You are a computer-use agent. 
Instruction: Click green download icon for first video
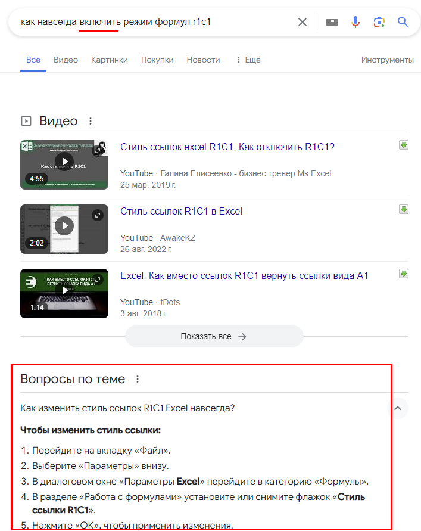coord(404,145)
